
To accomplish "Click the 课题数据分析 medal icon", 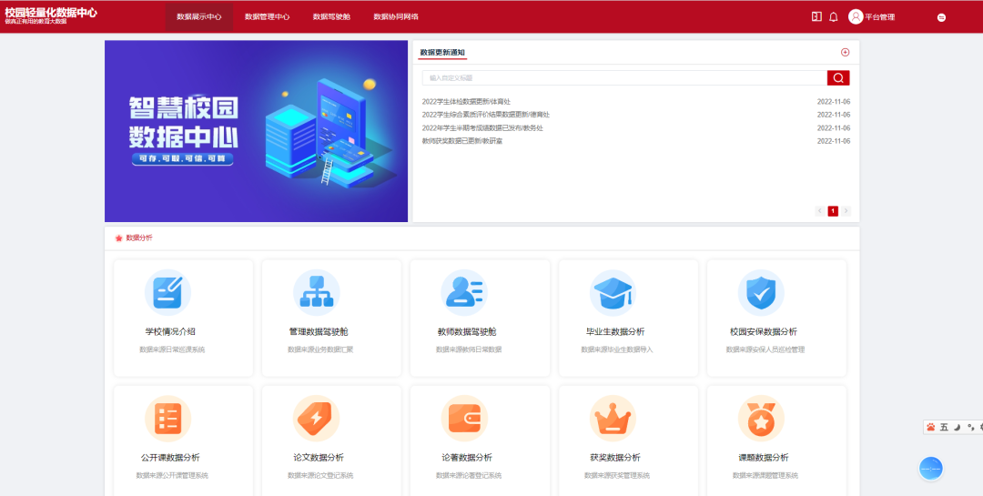I will tap(760, 419).
